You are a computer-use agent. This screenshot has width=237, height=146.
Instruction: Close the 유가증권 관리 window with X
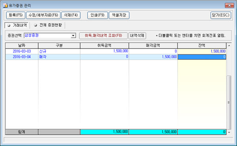point(229,6)
